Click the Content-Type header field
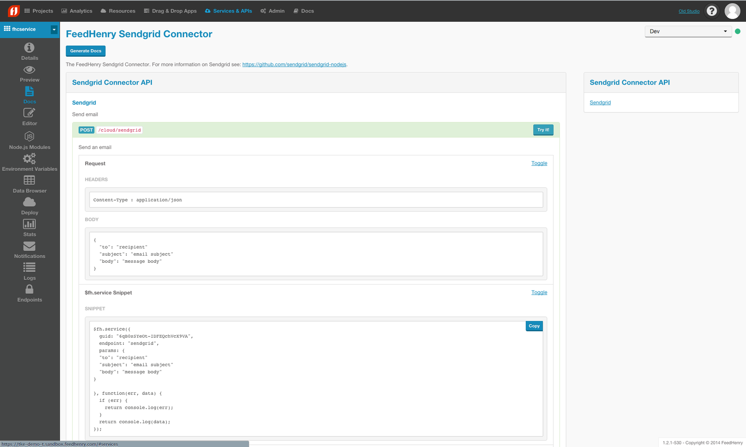 coord(316,200)
